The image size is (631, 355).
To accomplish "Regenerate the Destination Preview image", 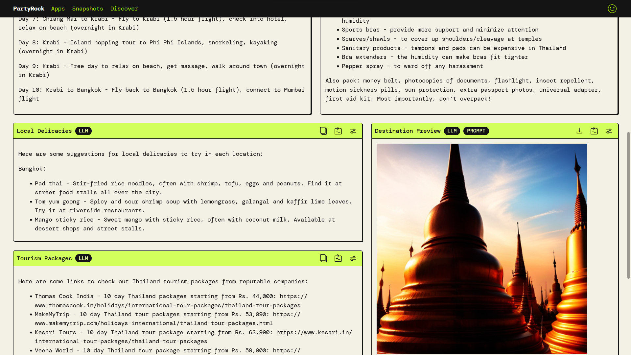I will 594,131.
